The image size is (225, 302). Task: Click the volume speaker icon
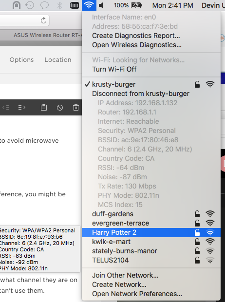tap(101, 5)
